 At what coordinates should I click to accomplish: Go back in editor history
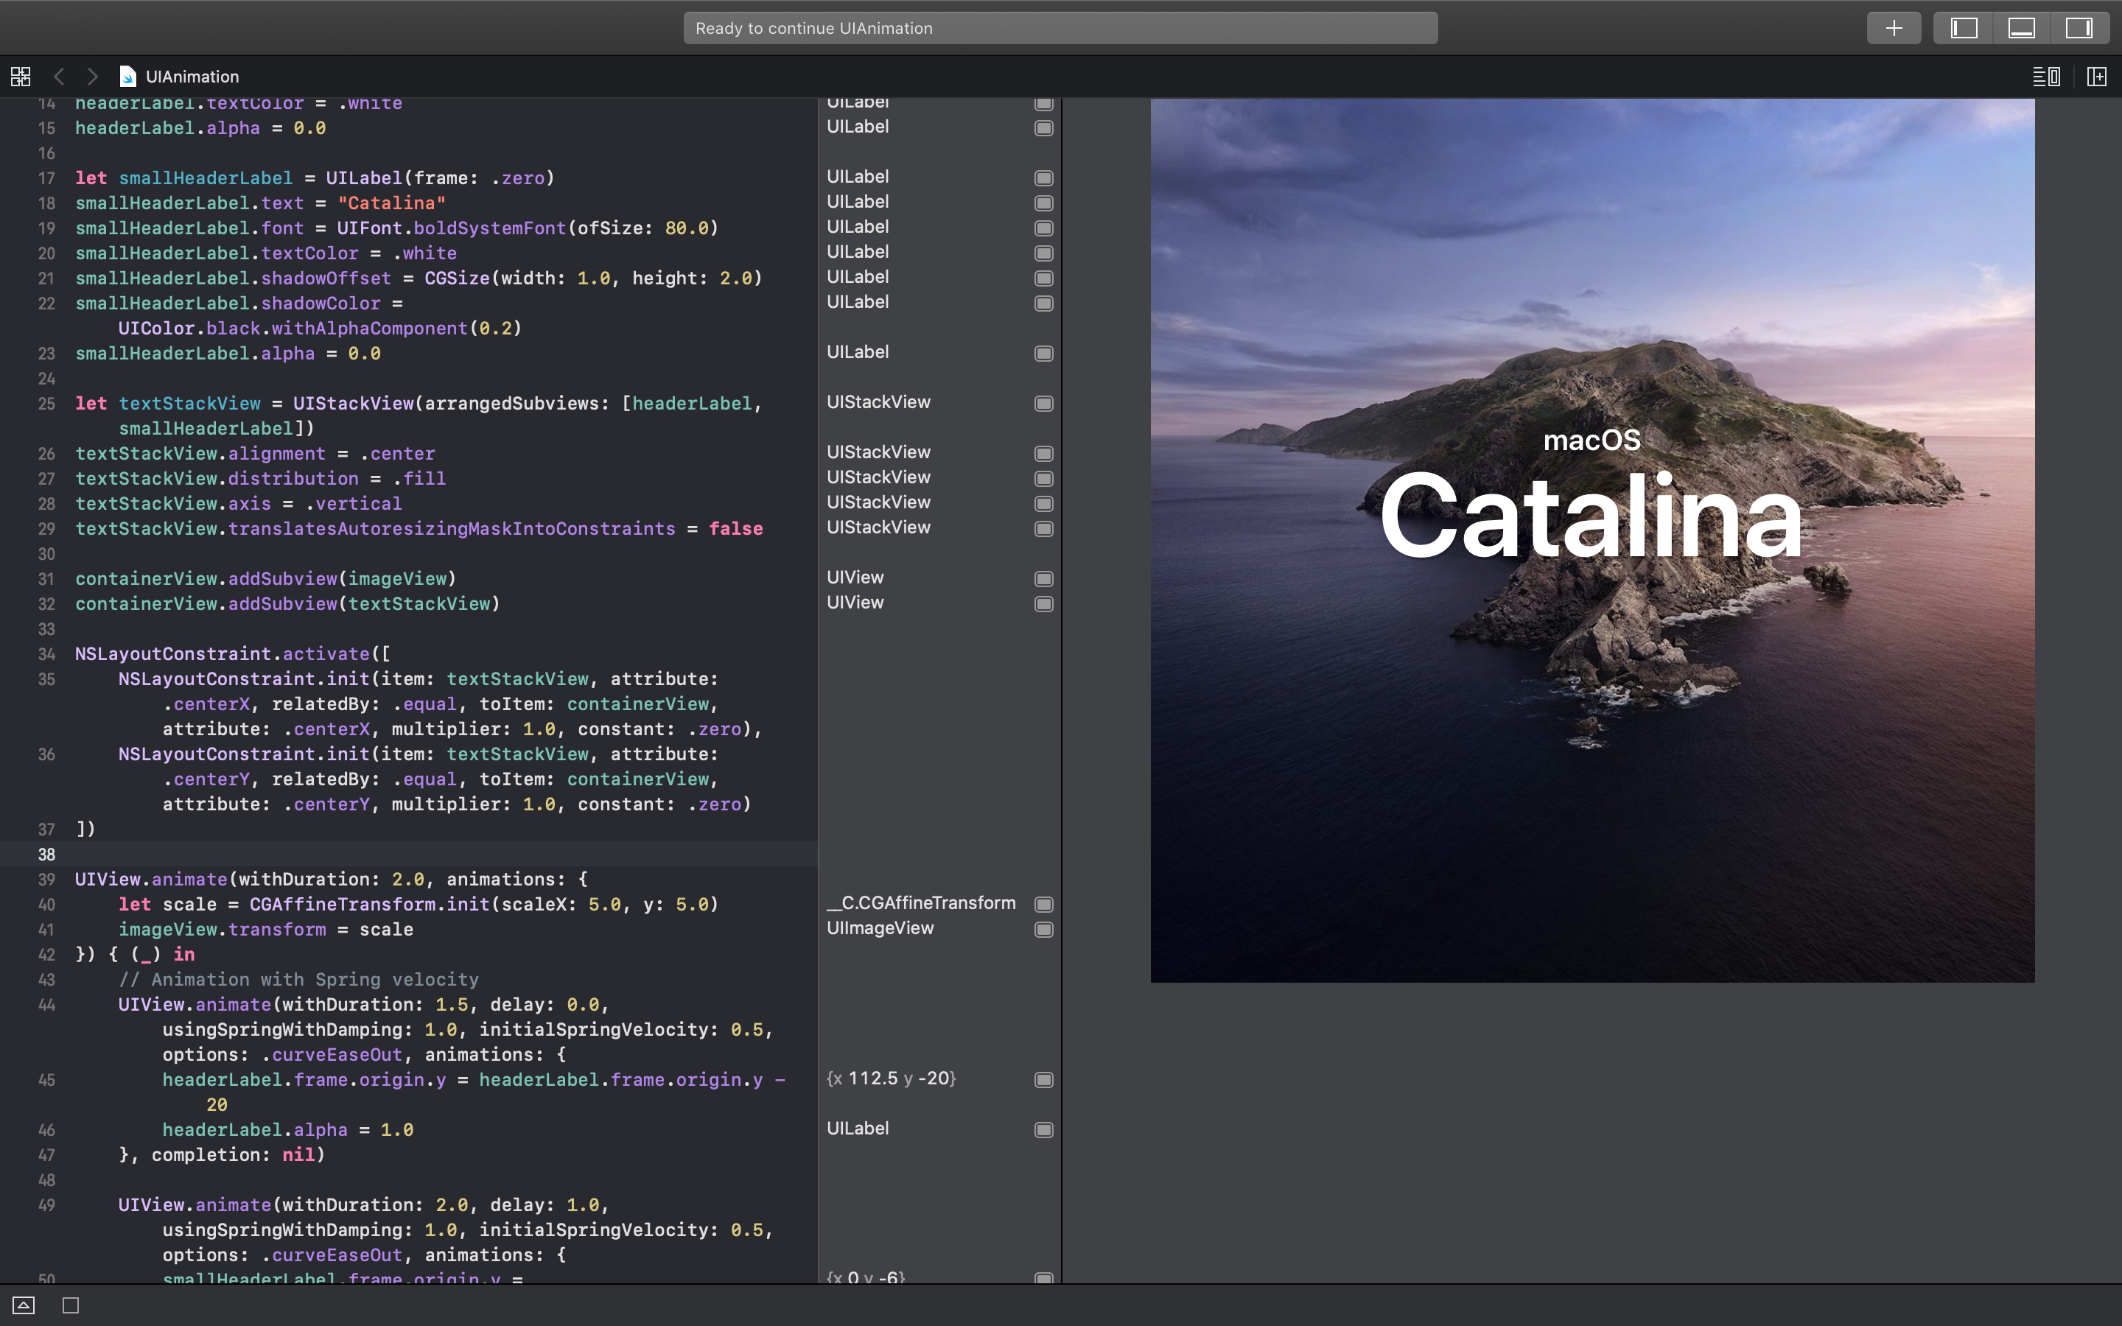pyautogui.click(x=60, y=77)
